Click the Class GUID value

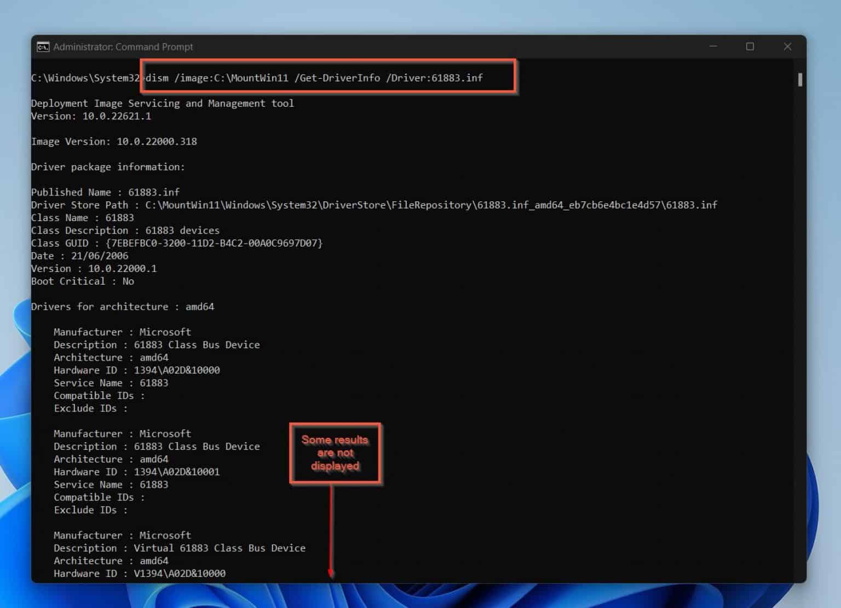pyautogui.click(x=214, y=243)
